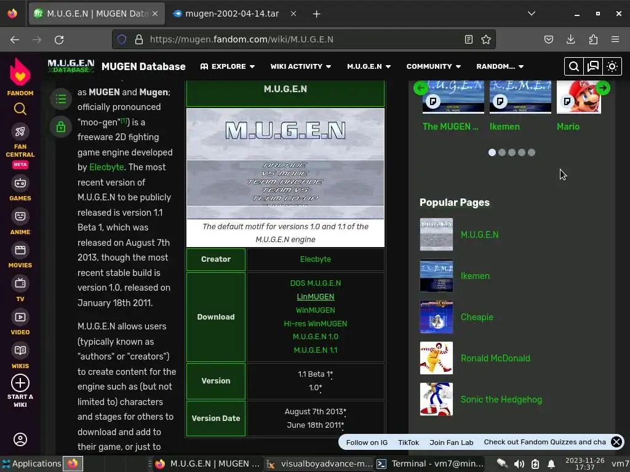Image resolution: width=630 pixels, height=472 pixels.
Task: Go back with Firefox back arrow
Action: coord(15,39)
